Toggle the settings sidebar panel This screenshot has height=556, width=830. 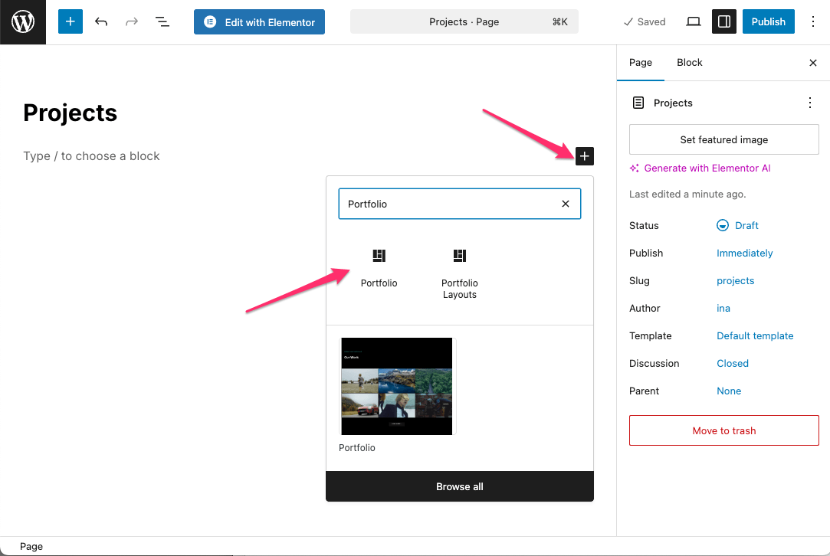tap(723, 21)
